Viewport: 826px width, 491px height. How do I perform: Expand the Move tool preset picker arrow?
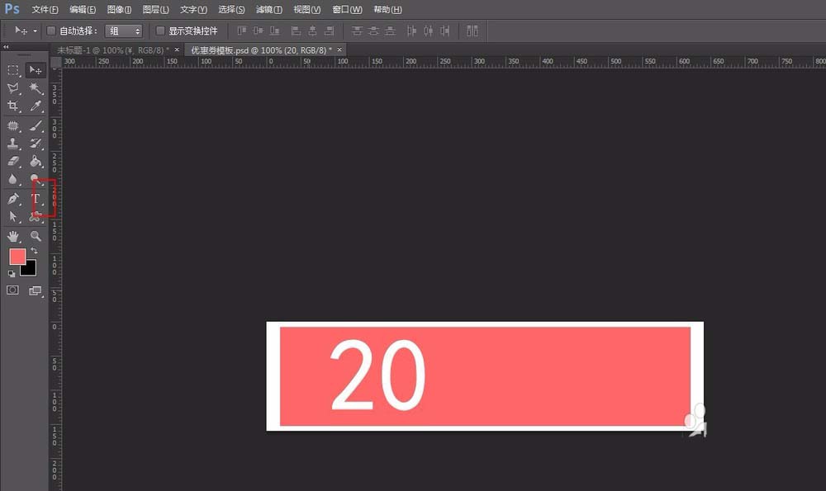tap(35, 31)
